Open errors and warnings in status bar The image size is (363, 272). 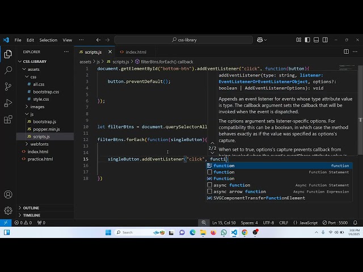pos(23,223)
